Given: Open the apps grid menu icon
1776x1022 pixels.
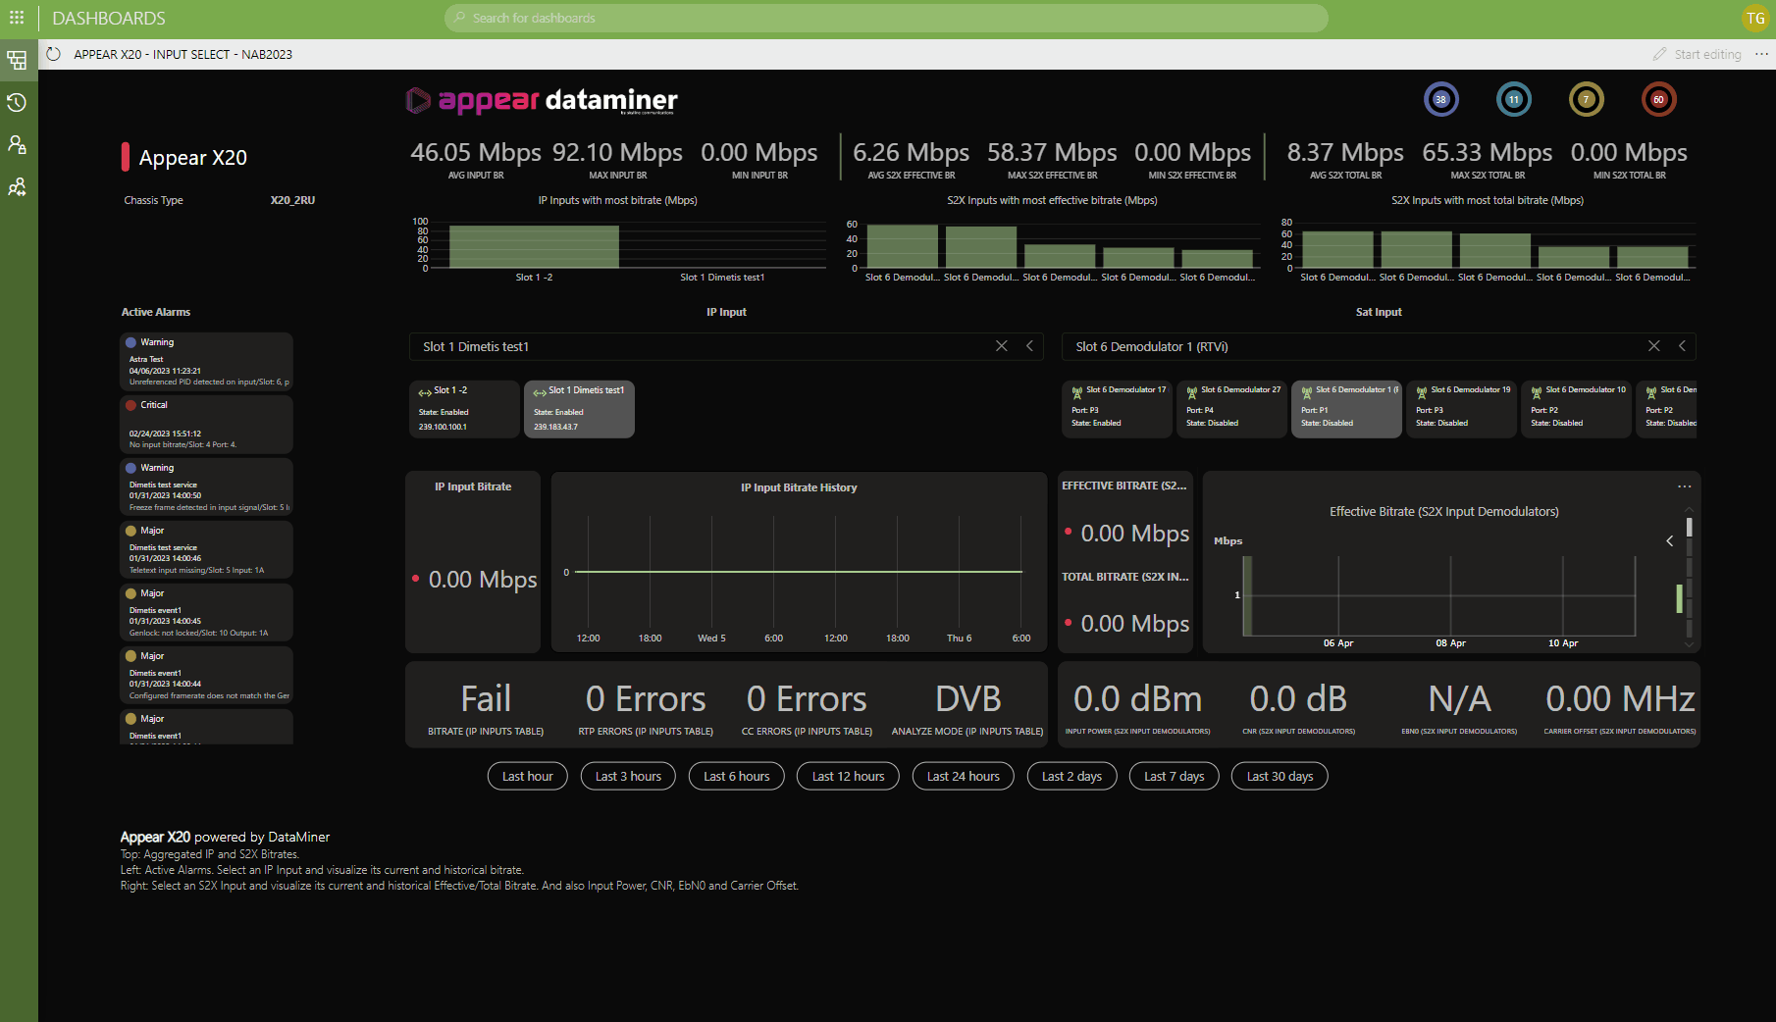Looking at the screenshot, I should click(x=17, y=18).
